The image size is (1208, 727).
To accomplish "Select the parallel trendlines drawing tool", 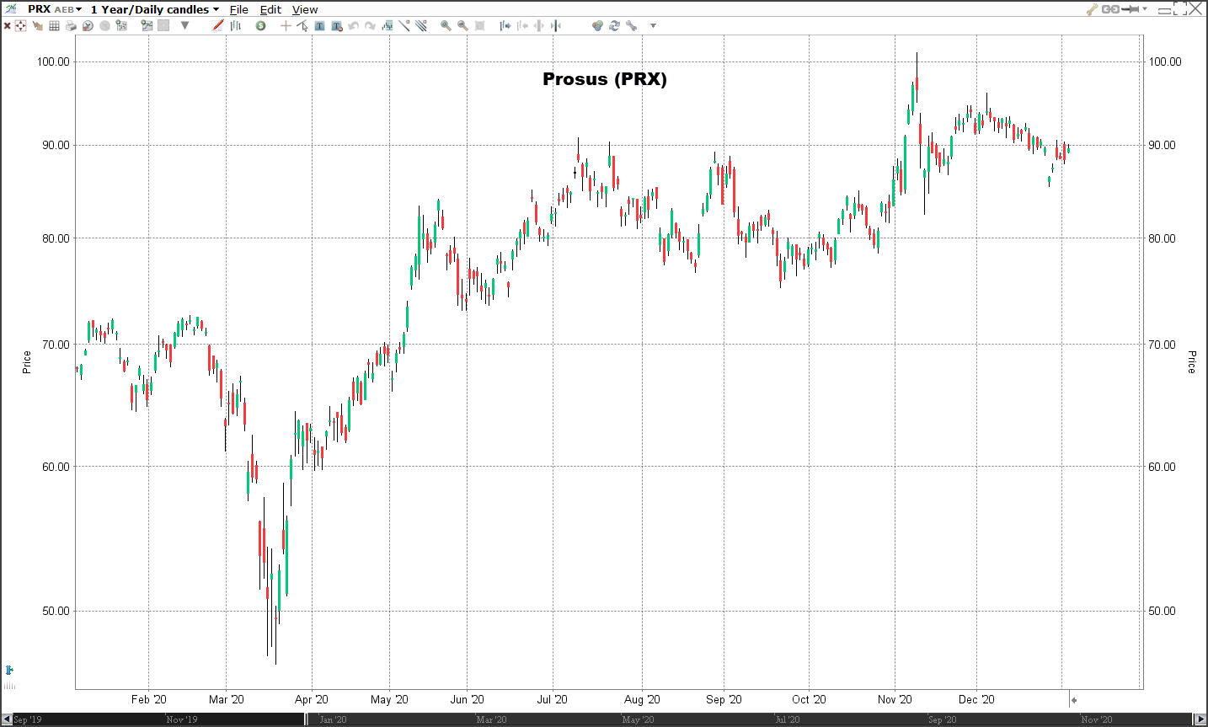I will coord(421,26).
